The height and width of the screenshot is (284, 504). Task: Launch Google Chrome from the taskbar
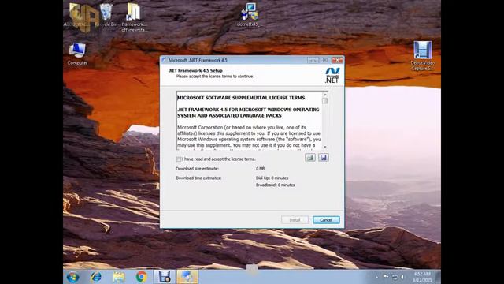[x=142, y=277]
